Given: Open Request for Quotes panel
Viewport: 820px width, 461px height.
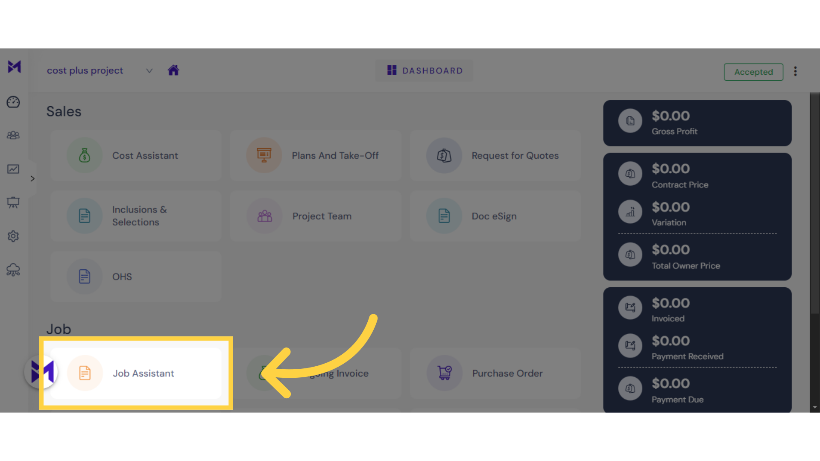Looking at the screenshot, I should (495, 155).
